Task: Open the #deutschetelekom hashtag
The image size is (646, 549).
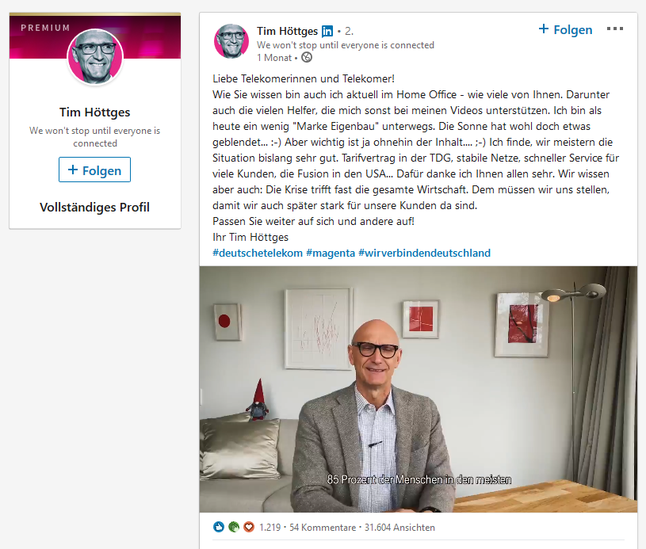Action: (x=258, y=253)
